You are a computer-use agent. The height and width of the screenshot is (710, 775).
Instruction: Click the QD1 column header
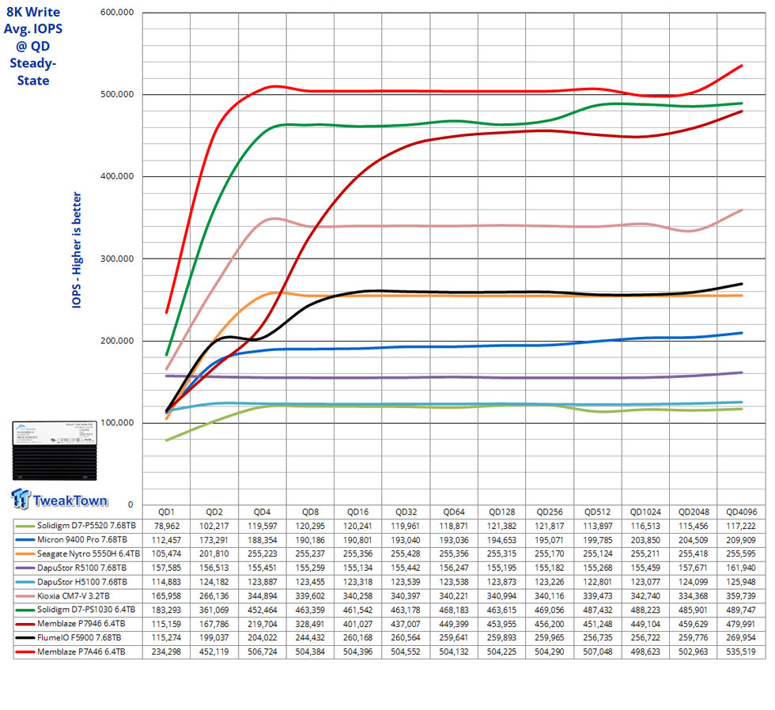coord(166,512)
